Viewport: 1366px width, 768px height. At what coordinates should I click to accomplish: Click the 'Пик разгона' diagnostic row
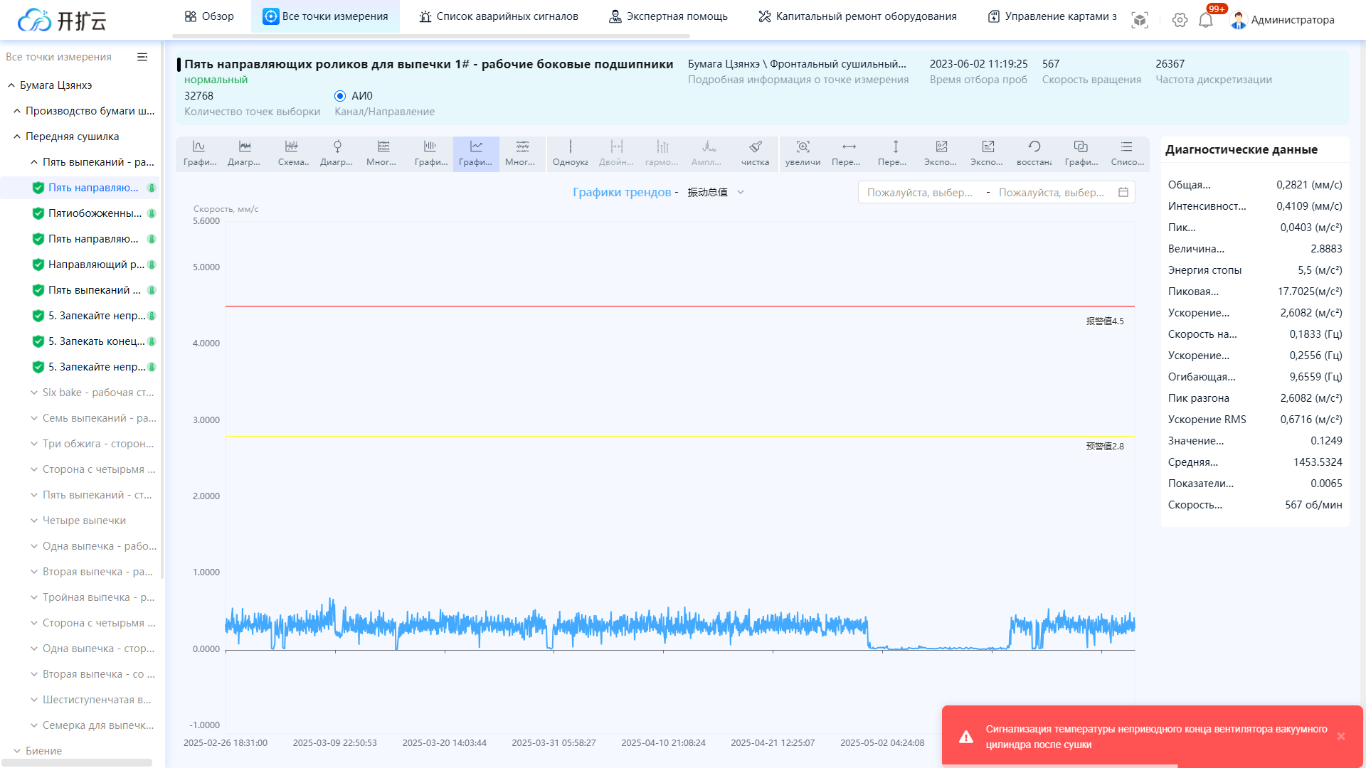click(x=1255, y=398)
